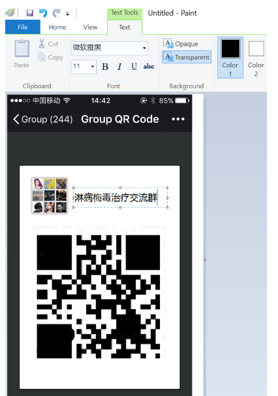
Task: Click the Group QR Code title
Action: click(x=120, y=119)
